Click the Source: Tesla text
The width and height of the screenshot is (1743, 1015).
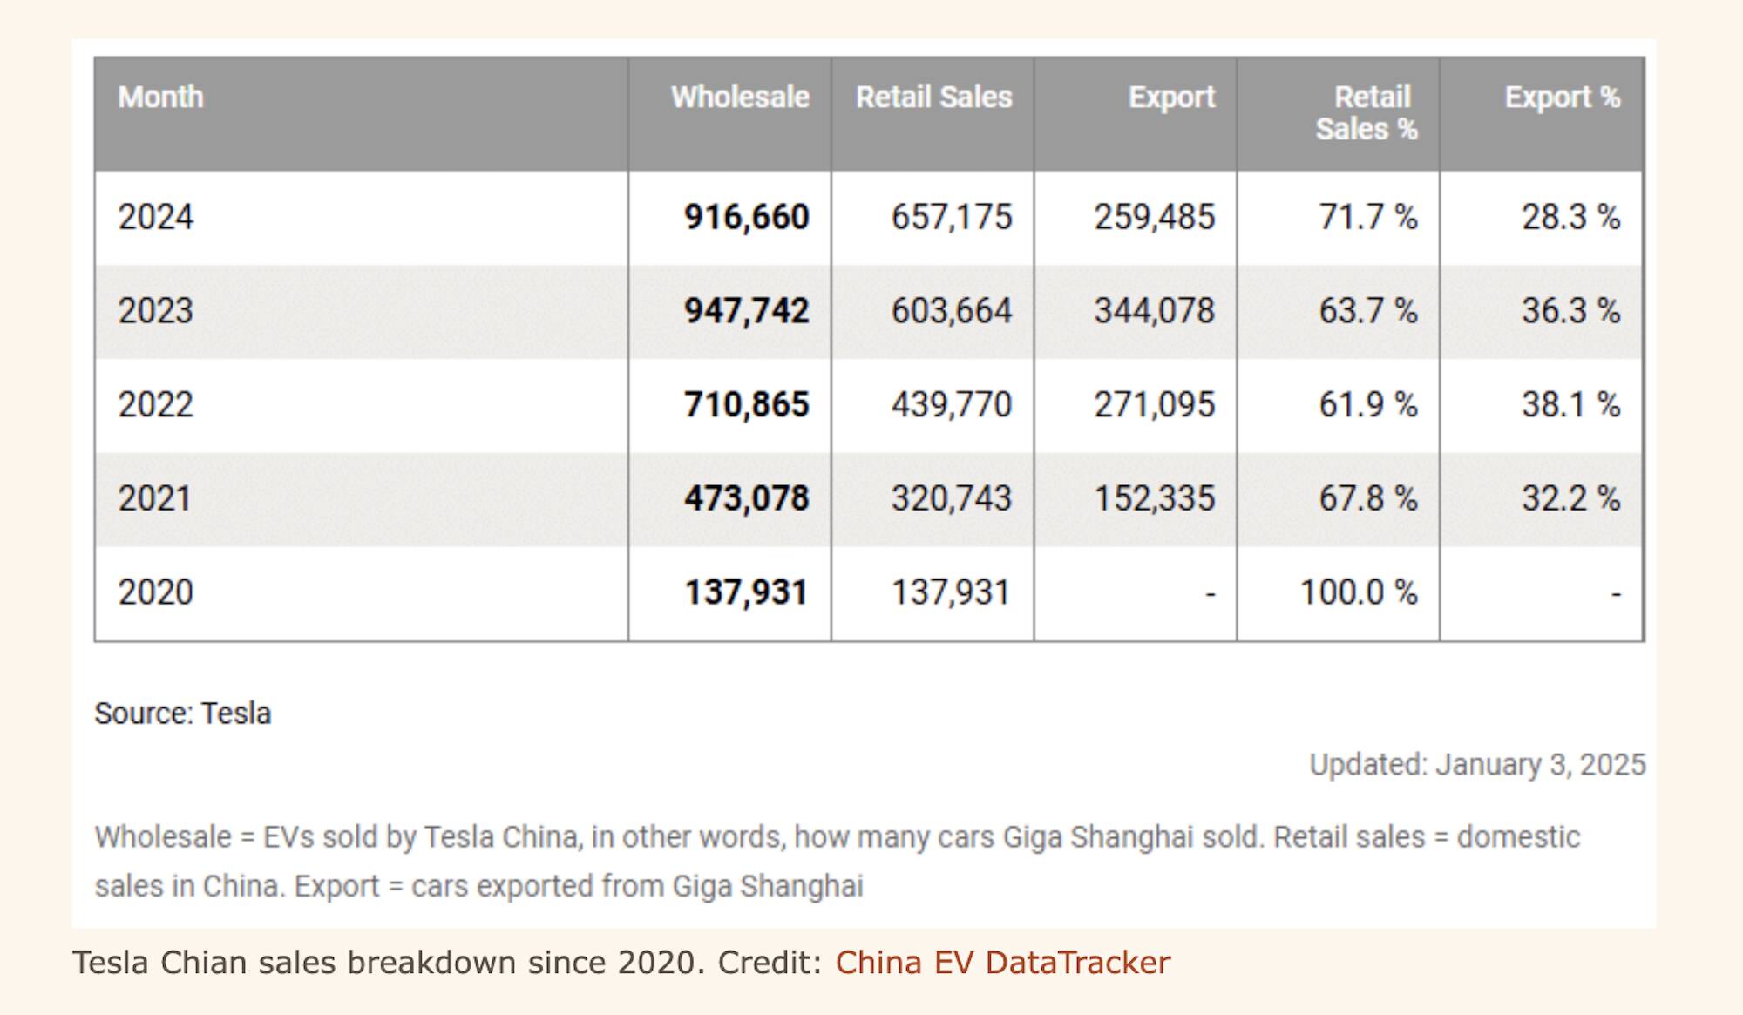(183, 714)
